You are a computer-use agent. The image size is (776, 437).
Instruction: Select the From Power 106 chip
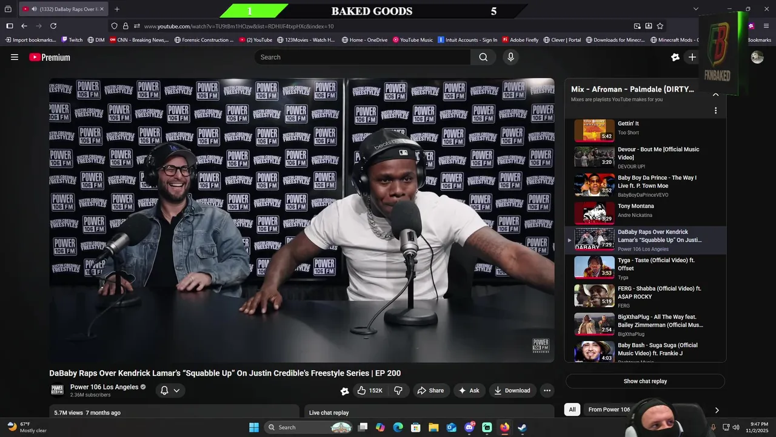(x=609, y=410)
